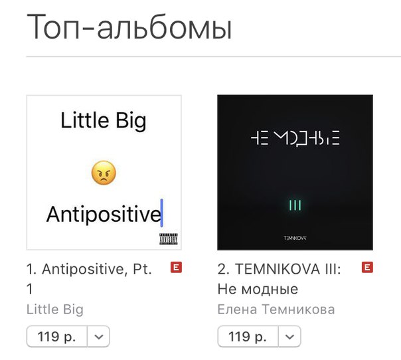Click the explicit badge next to Antipositive

pos(176,268)
